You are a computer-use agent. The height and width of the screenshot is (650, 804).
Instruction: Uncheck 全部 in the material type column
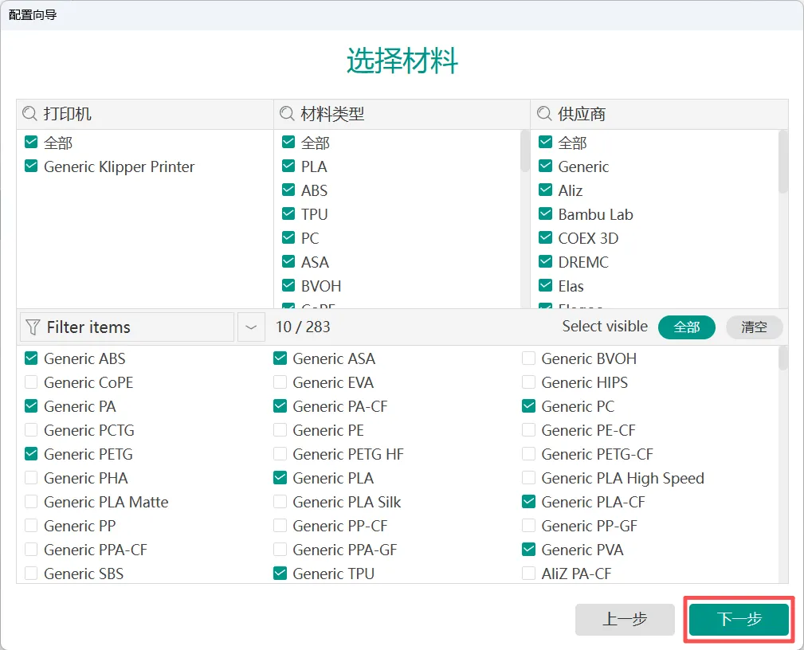(x=288, y=142)
